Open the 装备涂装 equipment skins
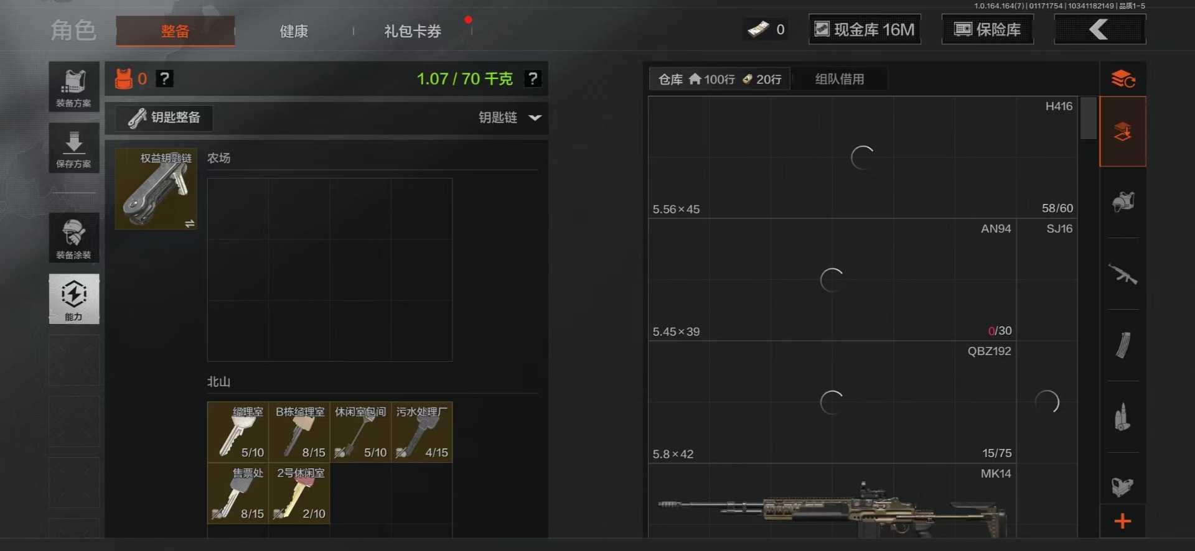This screenshot has width=1195, height=551. coord(74,238)
